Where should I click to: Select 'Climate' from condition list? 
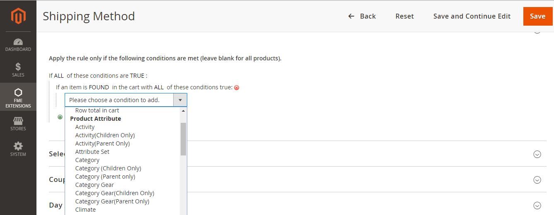coord(85,210)
